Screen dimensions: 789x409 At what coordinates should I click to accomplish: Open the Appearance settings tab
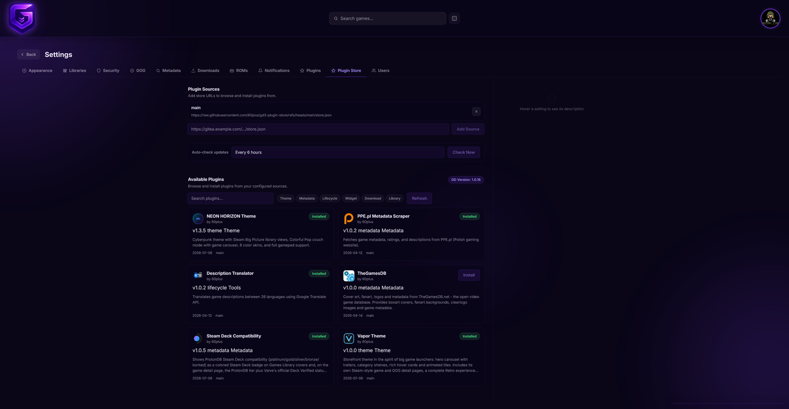point(37,71)
